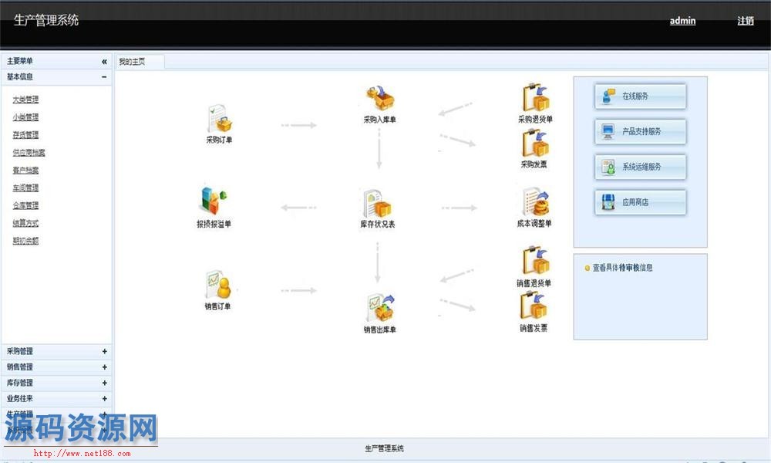The image size is (771, 463).
Task: Select the 报损报溢单 icon
Action: pos(214,202)
